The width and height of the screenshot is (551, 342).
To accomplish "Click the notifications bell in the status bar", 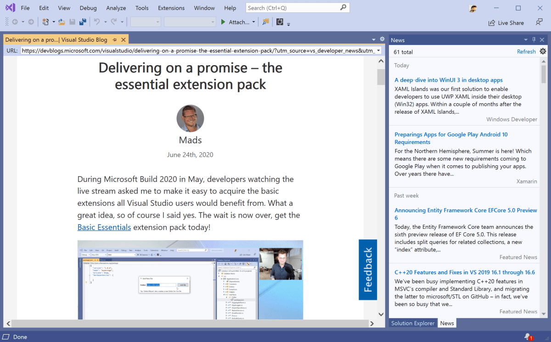I will [x=528, y=336].
